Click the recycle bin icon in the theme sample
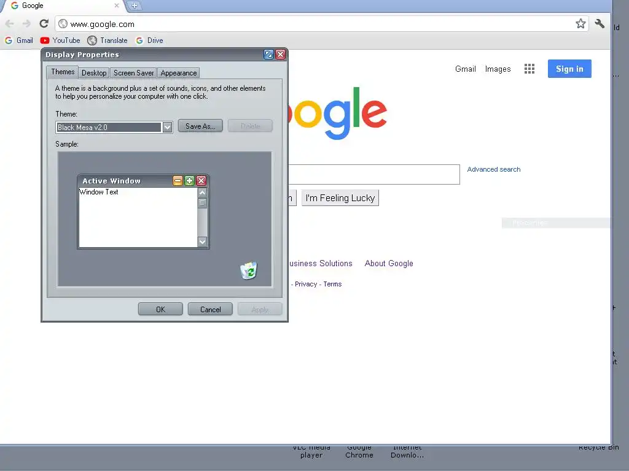This screenshot has height=471, width=629. tap(249, 270)
